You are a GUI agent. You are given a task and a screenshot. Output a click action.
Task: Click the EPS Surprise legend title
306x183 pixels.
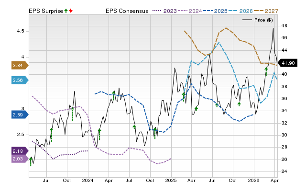point(46,11)
